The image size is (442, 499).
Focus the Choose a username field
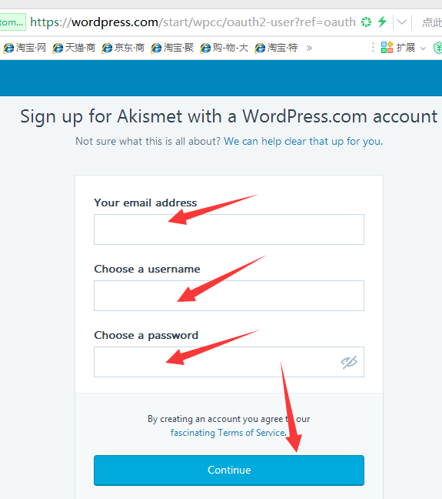point(229,296)
